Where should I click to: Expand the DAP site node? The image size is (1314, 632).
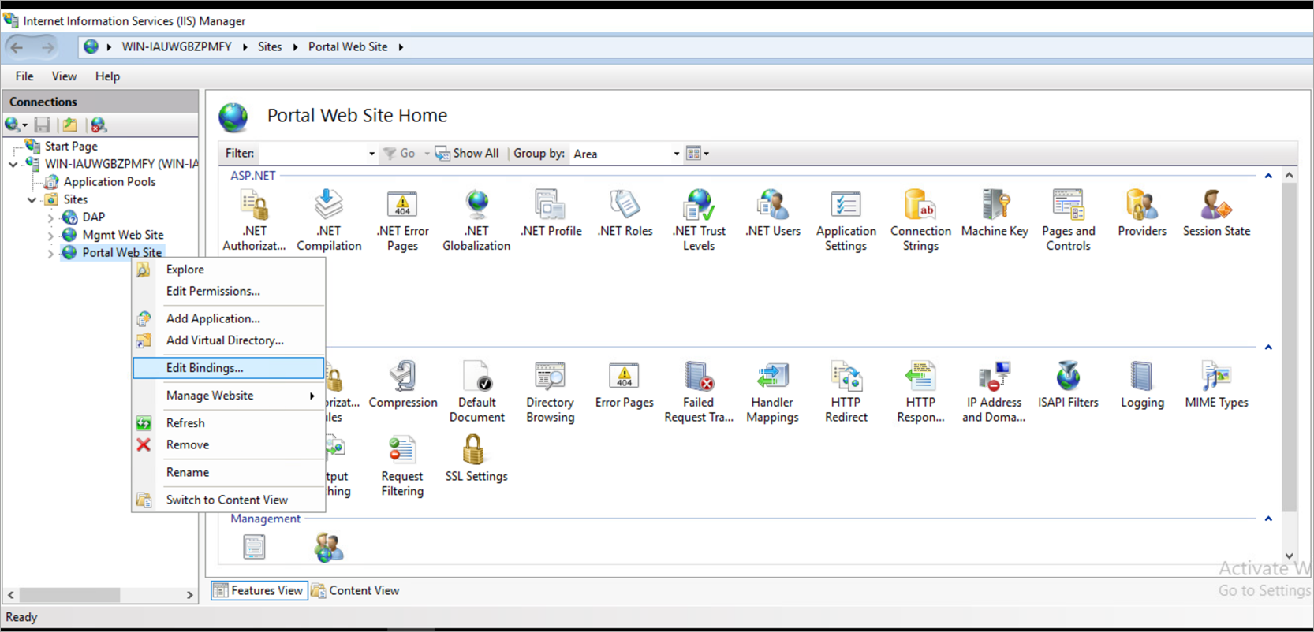(x=50, y=217)
